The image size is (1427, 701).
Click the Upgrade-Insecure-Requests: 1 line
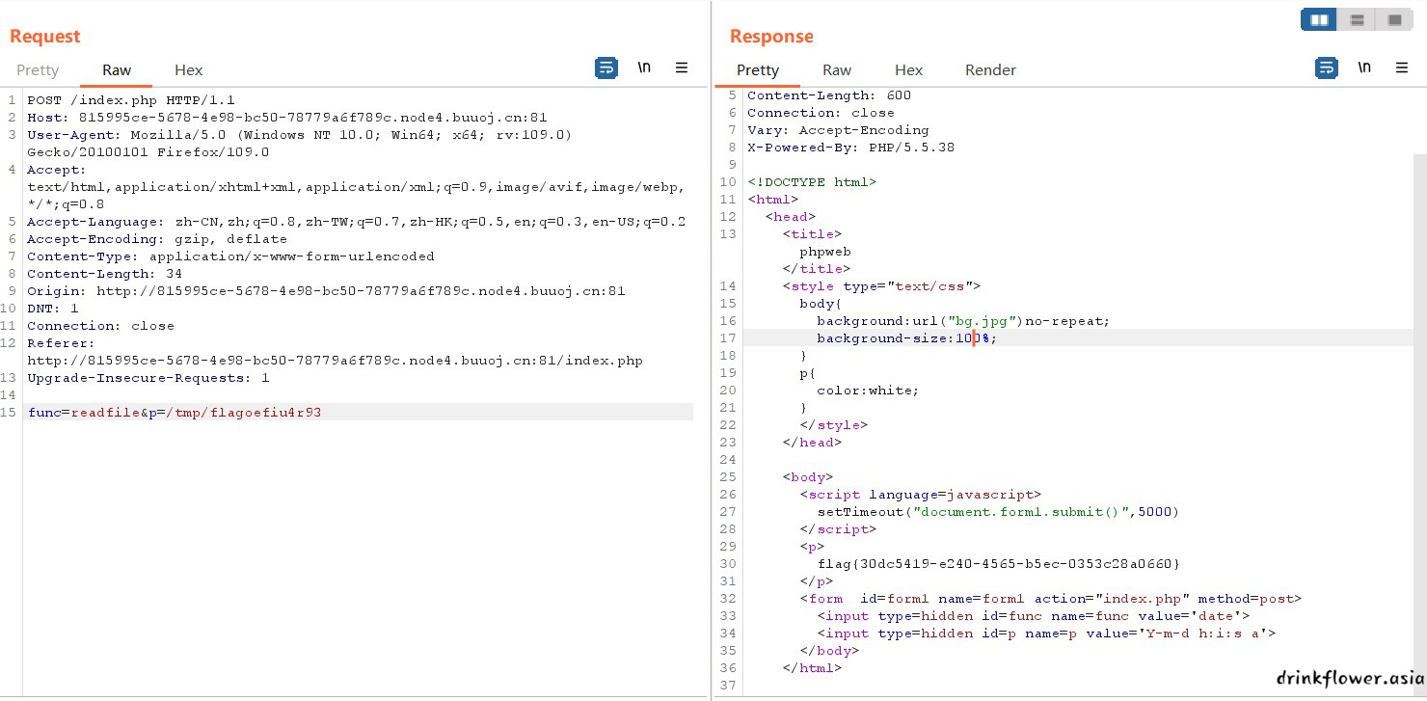pyautogui.click(x=148, y=378)
